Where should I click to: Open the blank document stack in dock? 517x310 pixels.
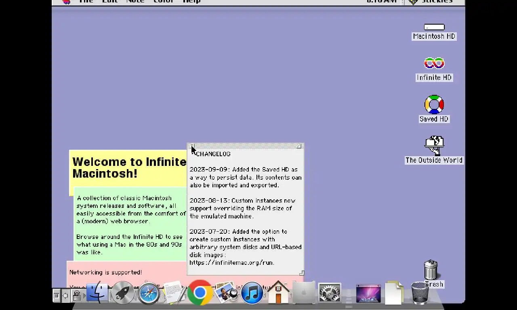pos(394,293)
